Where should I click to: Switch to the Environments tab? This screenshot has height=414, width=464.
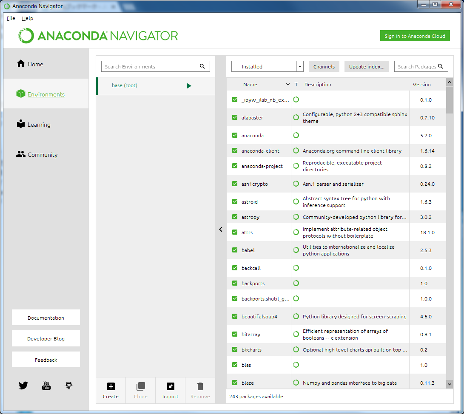pos(46,94)
